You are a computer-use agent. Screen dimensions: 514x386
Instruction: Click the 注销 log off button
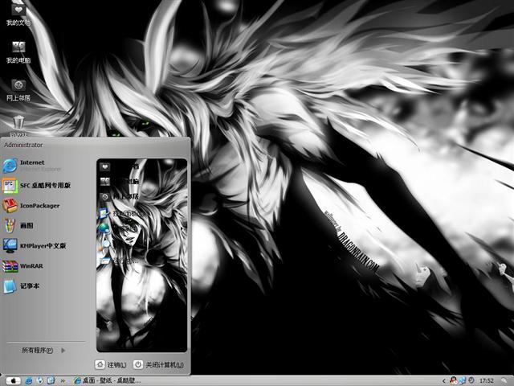tap(111, 364)
